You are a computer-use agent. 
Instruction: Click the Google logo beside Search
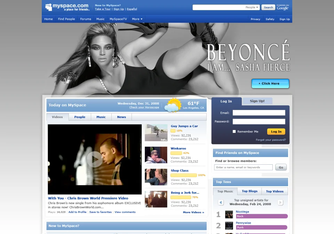[x=283, y=7]
